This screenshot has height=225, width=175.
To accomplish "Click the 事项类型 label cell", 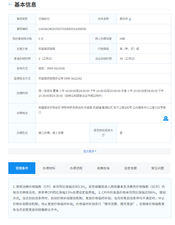I will coord(22,19).
